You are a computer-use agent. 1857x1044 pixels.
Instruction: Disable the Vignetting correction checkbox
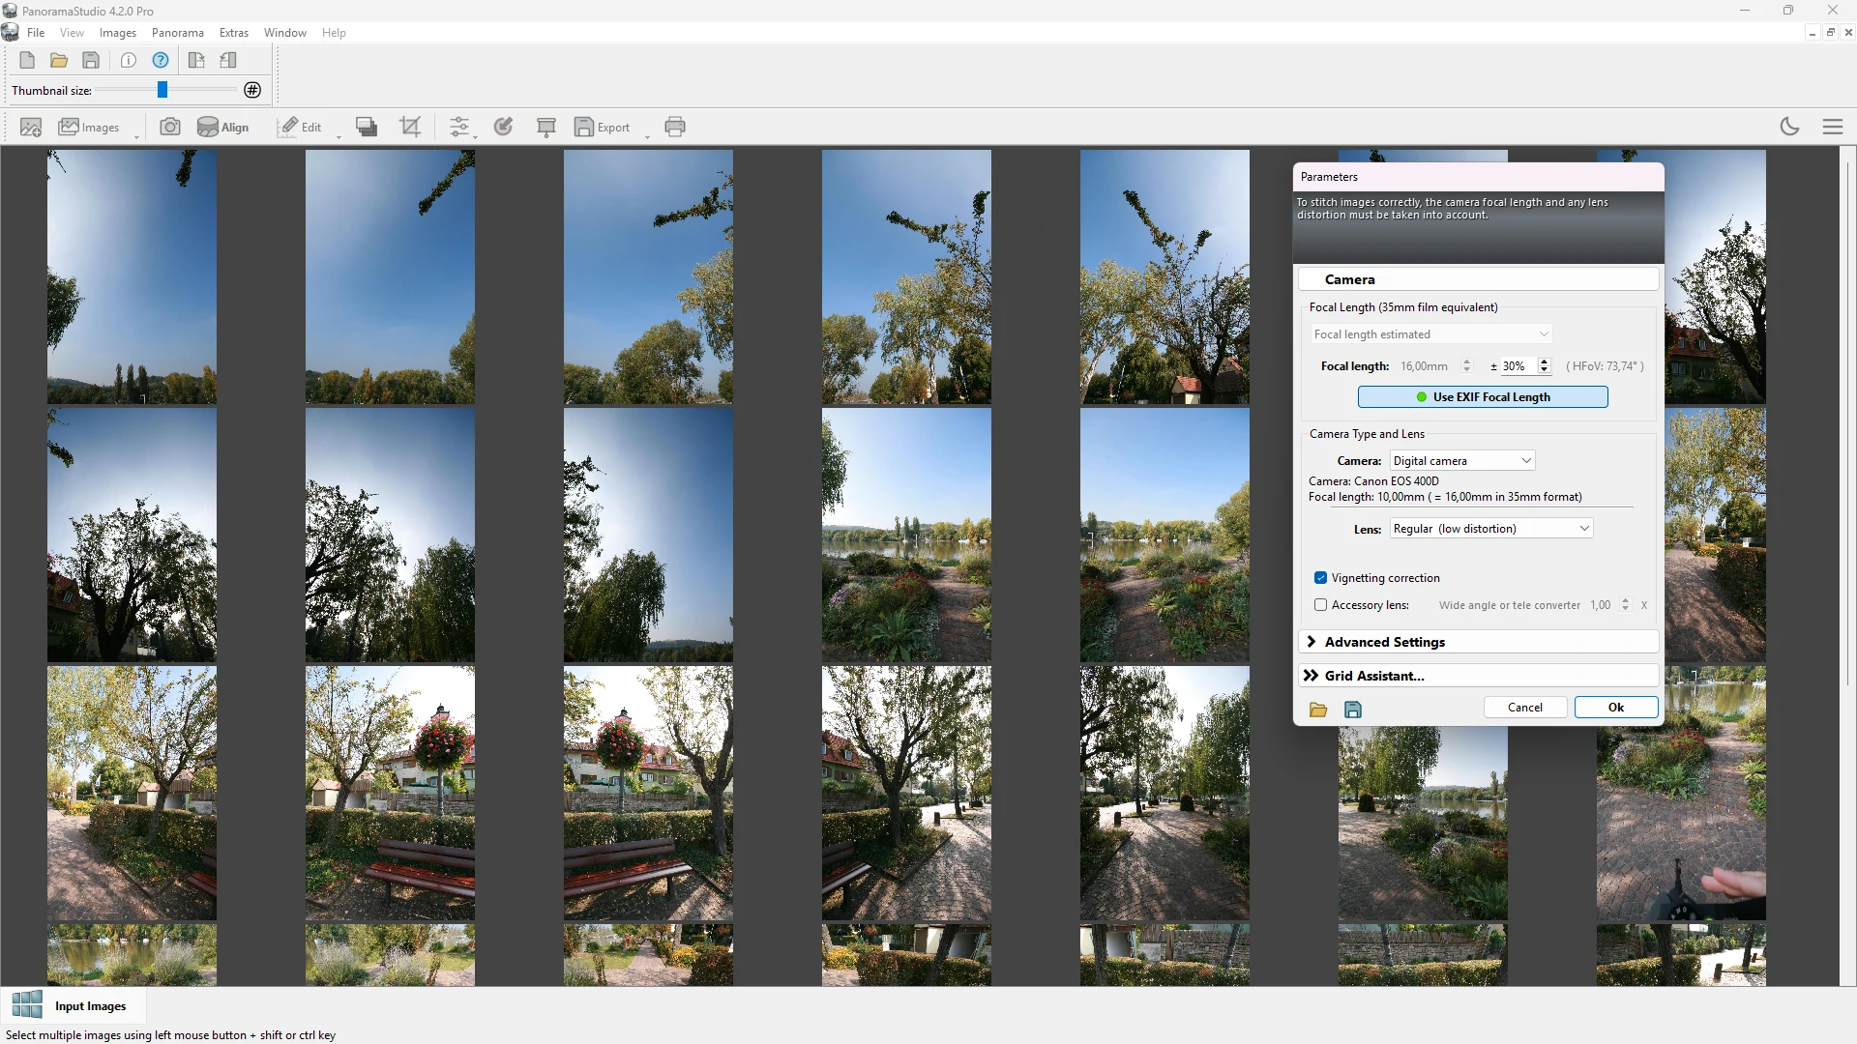(x=1320, y=578)
